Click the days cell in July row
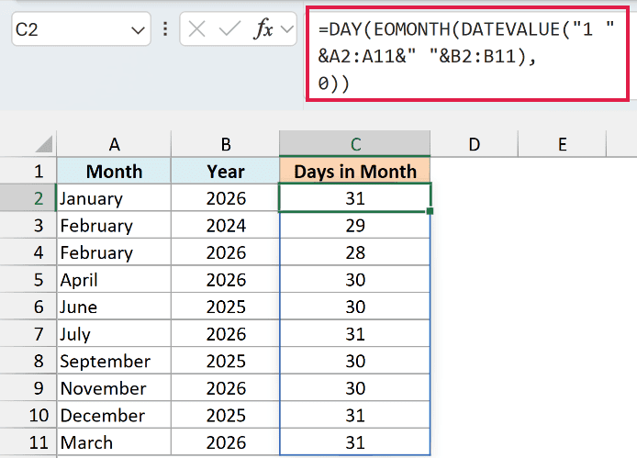Image resolution: width=637 pixels, height=458 pixels. (354, 334)
